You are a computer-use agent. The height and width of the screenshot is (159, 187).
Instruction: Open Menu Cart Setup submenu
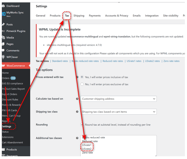11,116
